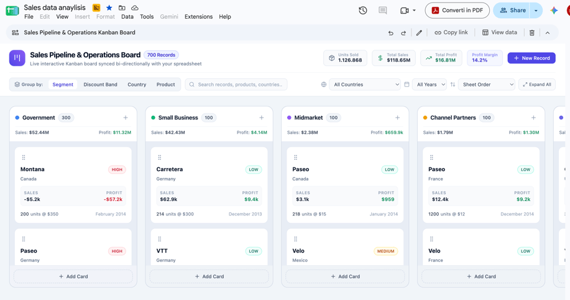Click the globe icon beside All Countries

point(323,85)
